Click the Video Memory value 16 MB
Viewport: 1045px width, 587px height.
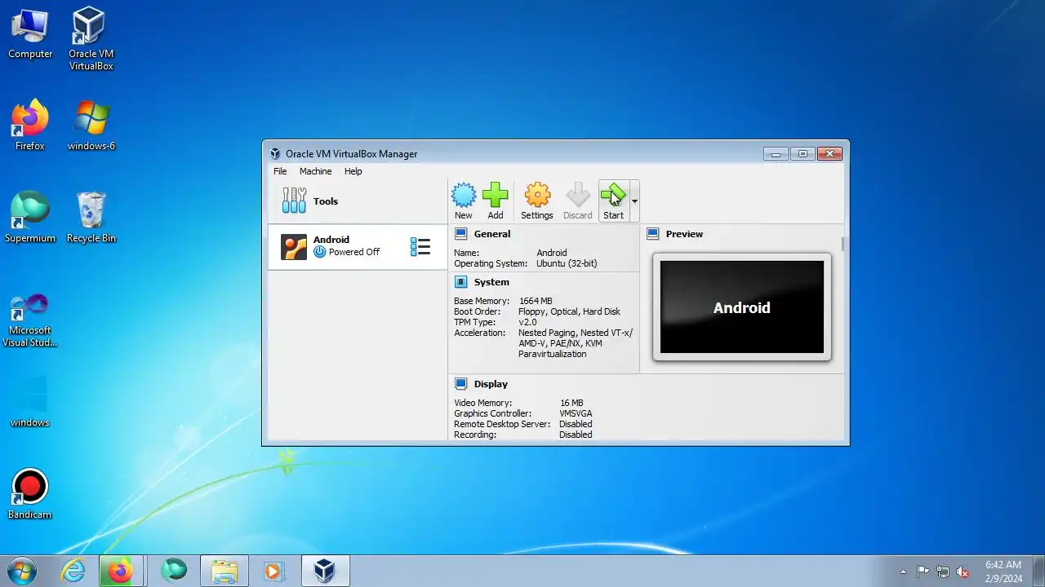tap(571, 403)
